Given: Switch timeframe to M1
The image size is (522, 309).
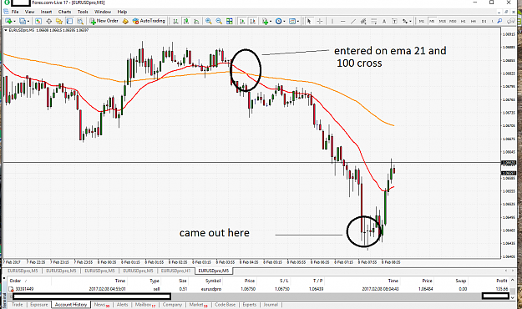Looking at the screenshot, I should [422, 21].
